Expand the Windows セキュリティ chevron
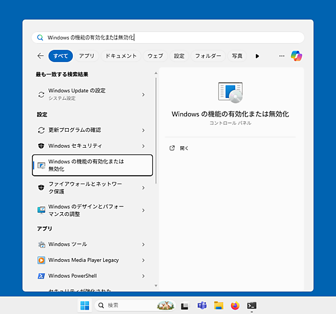This screenshot has height=314, width=336. coord(143,146)
